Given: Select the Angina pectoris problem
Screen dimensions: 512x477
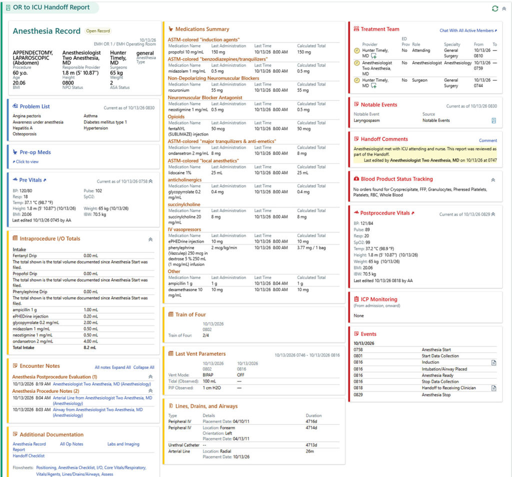Looking at the screenshot, I should pyautogui.click(x=27, y=116).
